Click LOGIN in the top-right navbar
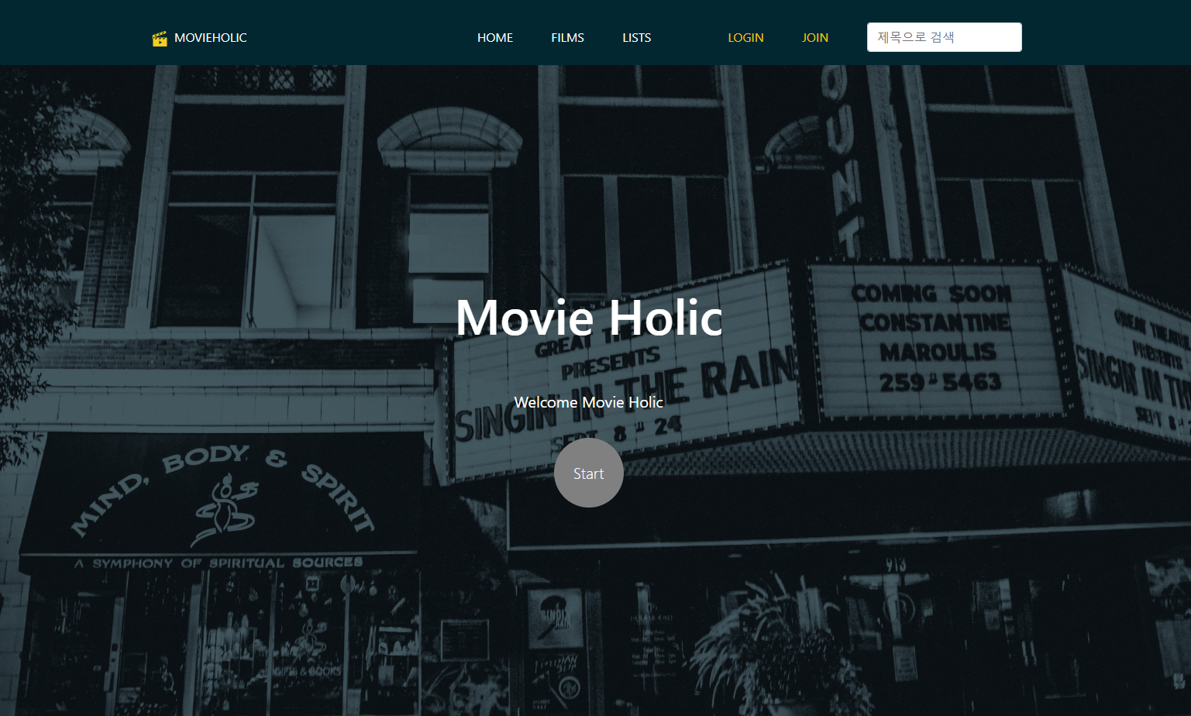The width and height of the screenshot is (1191, 716). (x=745, y=37)
